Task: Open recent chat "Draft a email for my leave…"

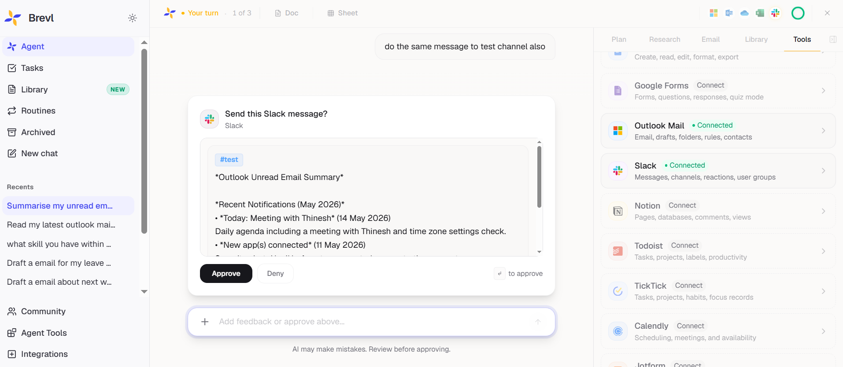Action: tap(68, 263)
